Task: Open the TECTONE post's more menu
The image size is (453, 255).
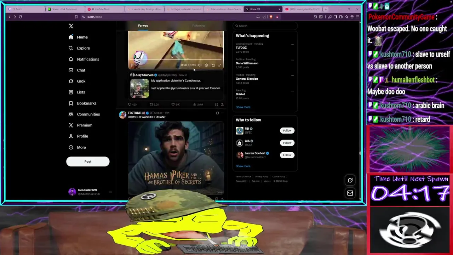Action: (x=222, y=113)
